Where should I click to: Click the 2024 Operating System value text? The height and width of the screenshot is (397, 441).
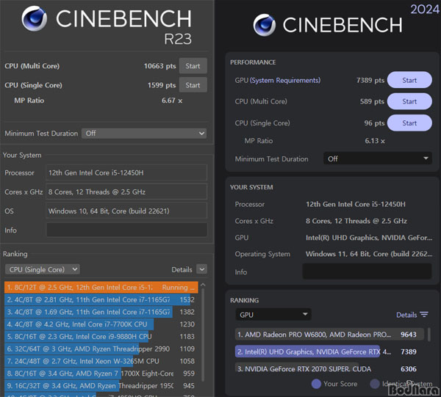369,254
